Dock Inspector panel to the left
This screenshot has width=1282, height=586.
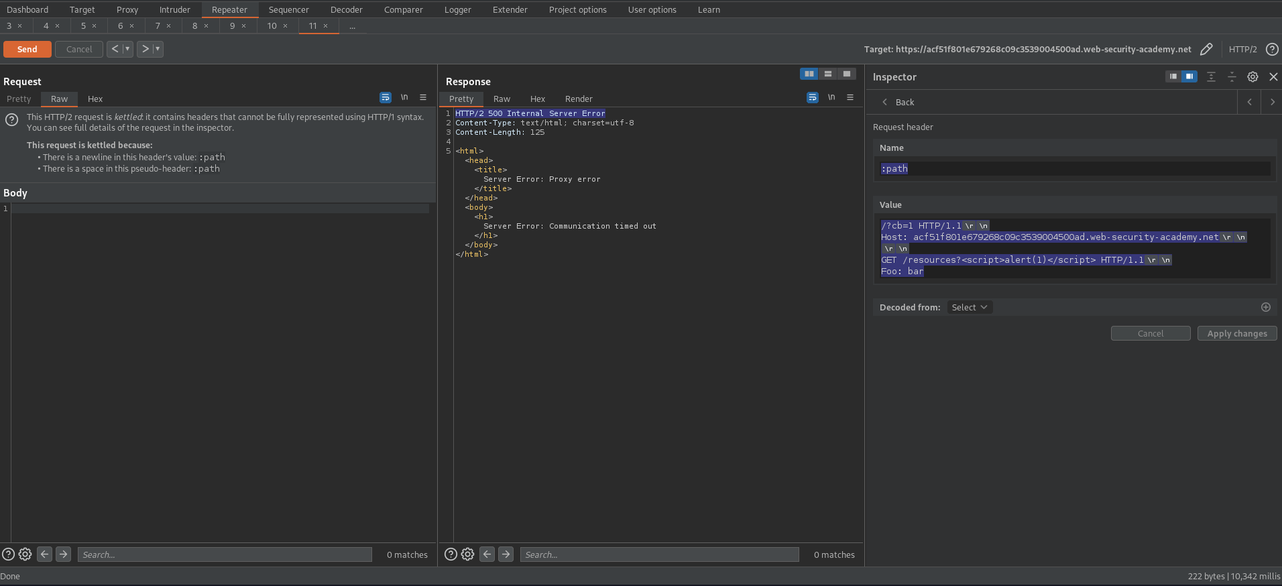tap(1173, 76)
